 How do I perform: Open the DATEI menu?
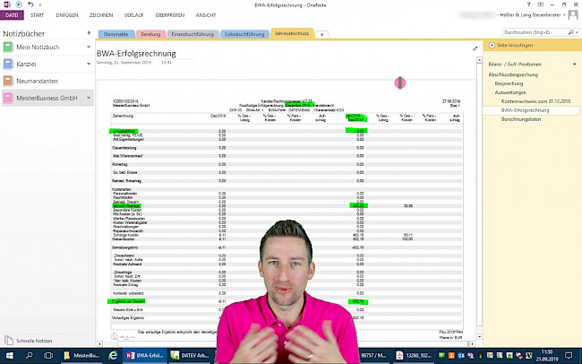(x=13, y=15)
